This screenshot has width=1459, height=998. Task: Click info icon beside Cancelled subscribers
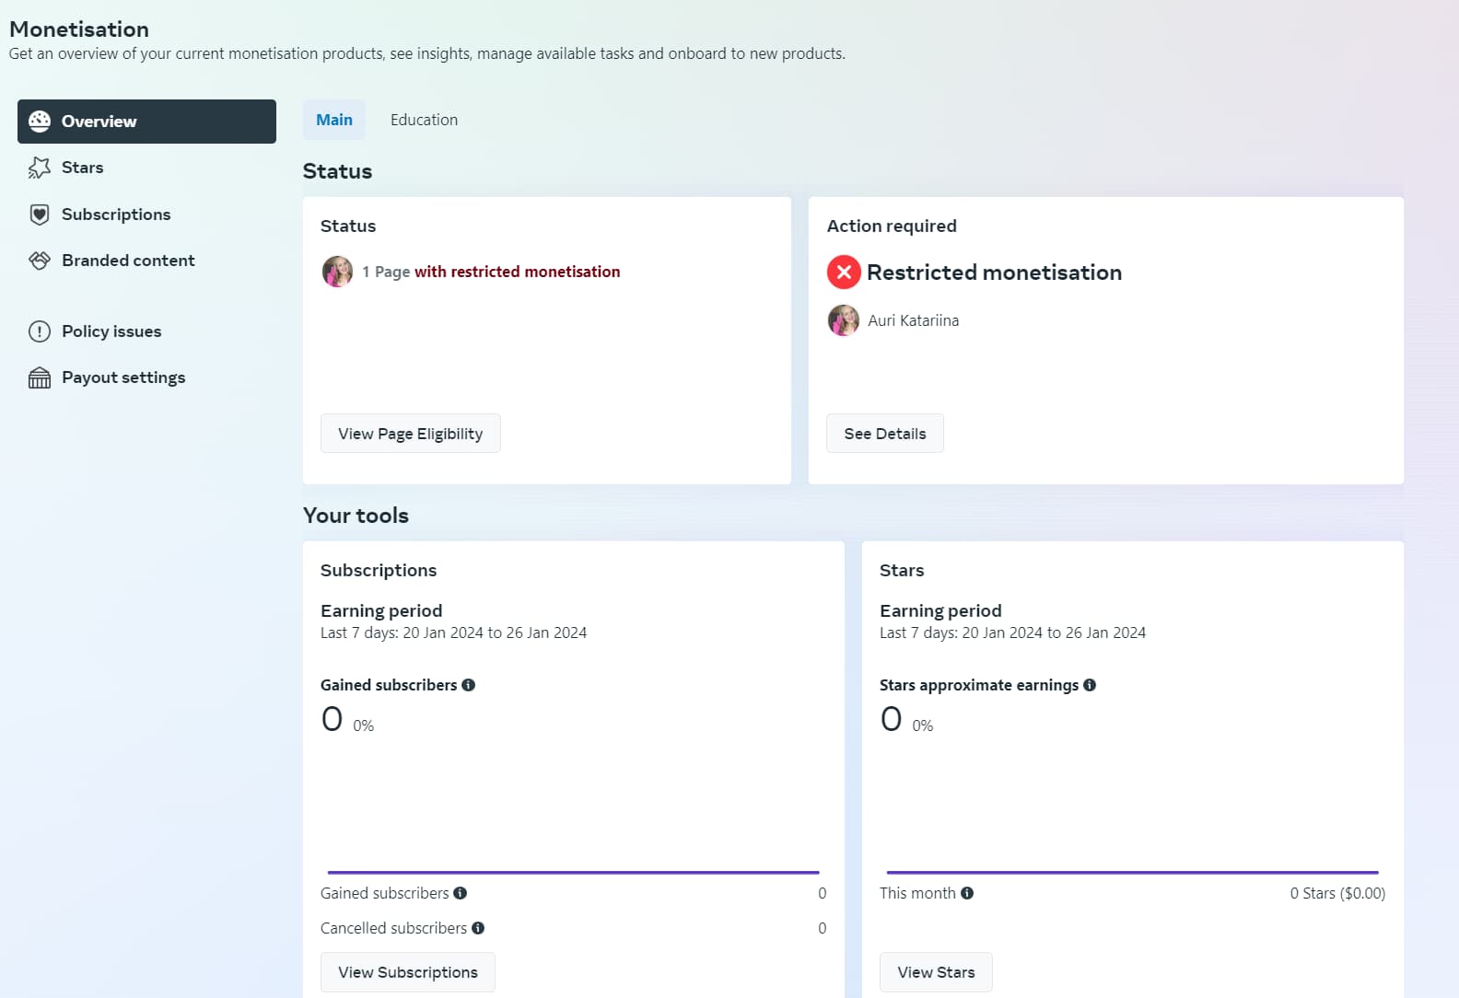(478, 928)
